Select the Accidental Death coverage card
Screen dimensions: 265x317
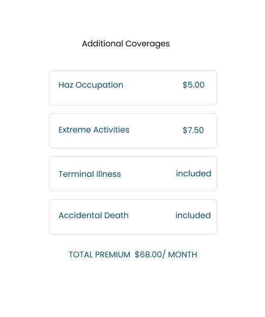(133, 217)
